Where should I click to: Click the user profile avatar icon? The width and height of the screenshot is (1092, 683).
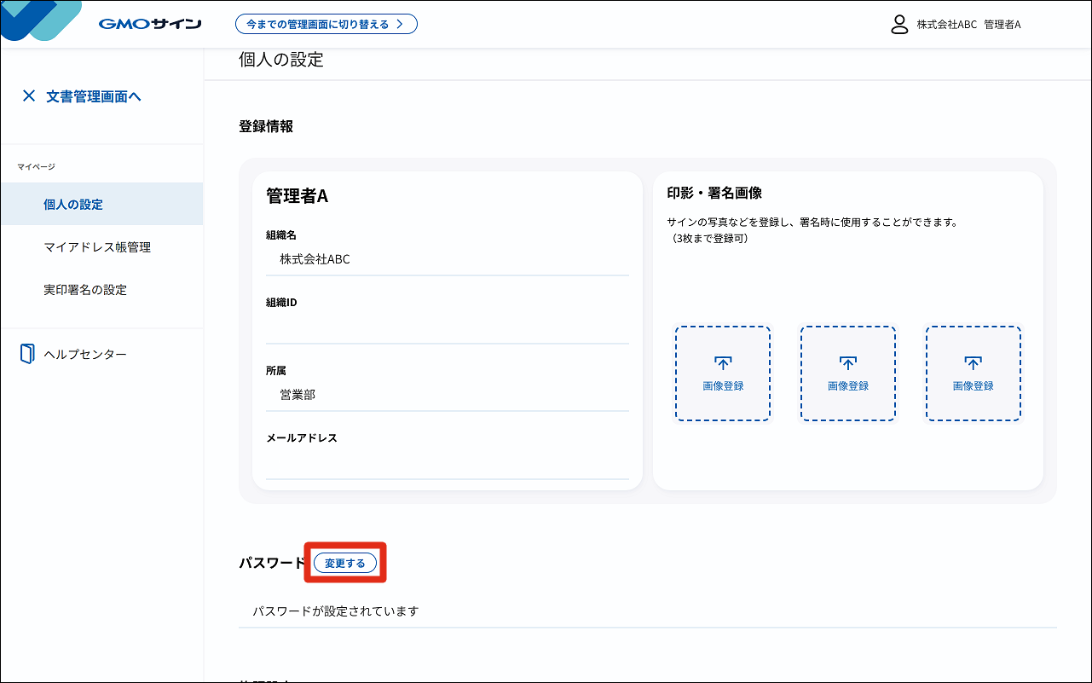pos(898,24)
